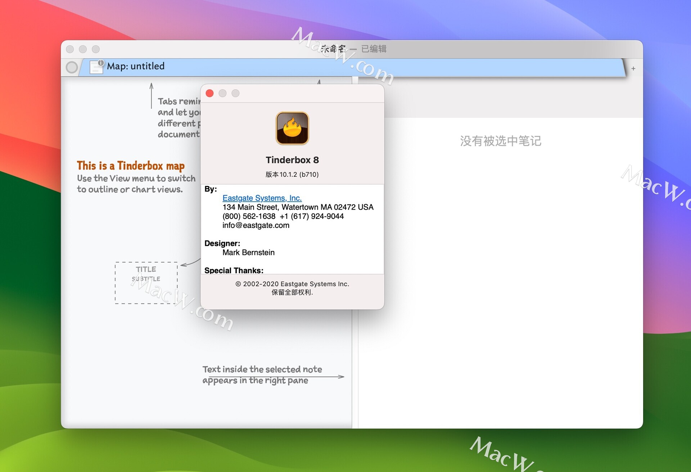Click the © 2002-2020 Eastgate Systems copyright text
Viewport: 691px width, 472px height.
tap(292, 284)
